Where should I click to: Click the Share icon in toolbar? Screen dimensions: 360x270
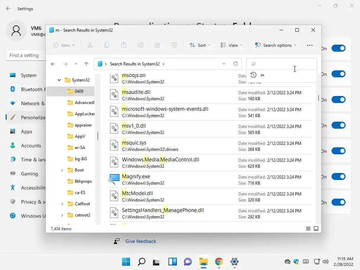[x=157, y=45]
